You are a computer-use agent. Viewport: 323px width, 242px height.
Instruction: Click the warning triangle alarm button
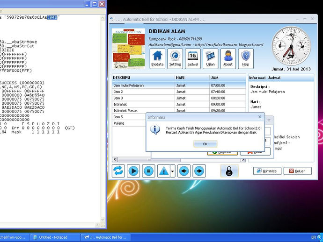tap(164, 171)
